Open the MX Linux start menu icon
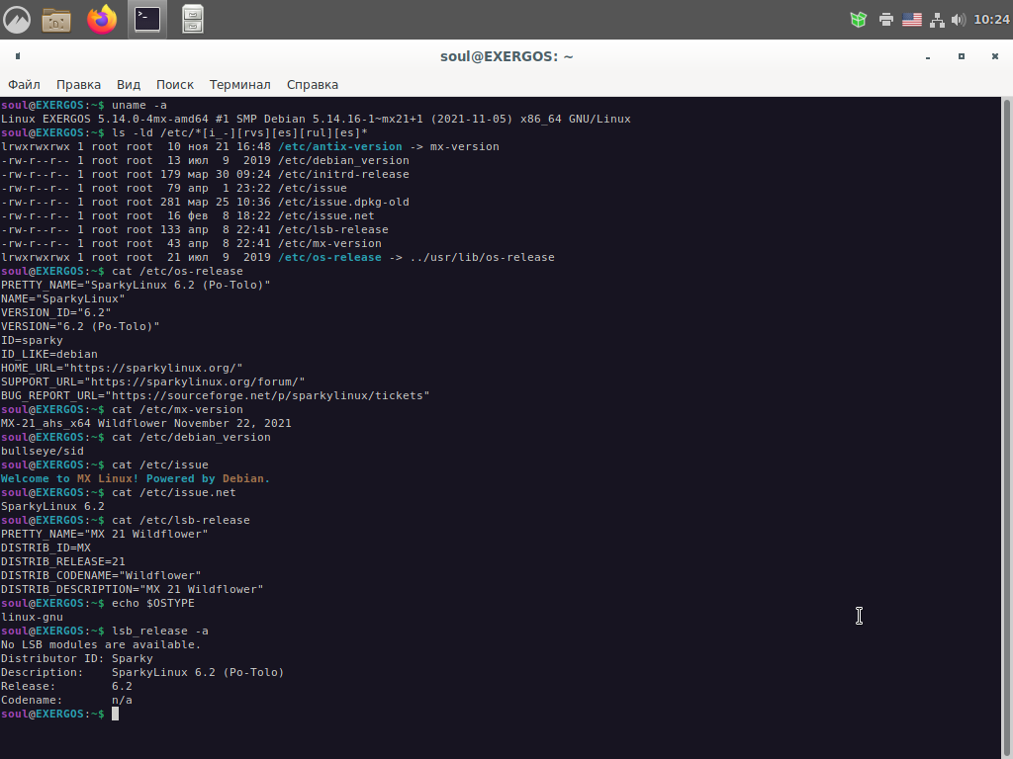This screenshot has height=759, width=1013. [x=18, y=20]
